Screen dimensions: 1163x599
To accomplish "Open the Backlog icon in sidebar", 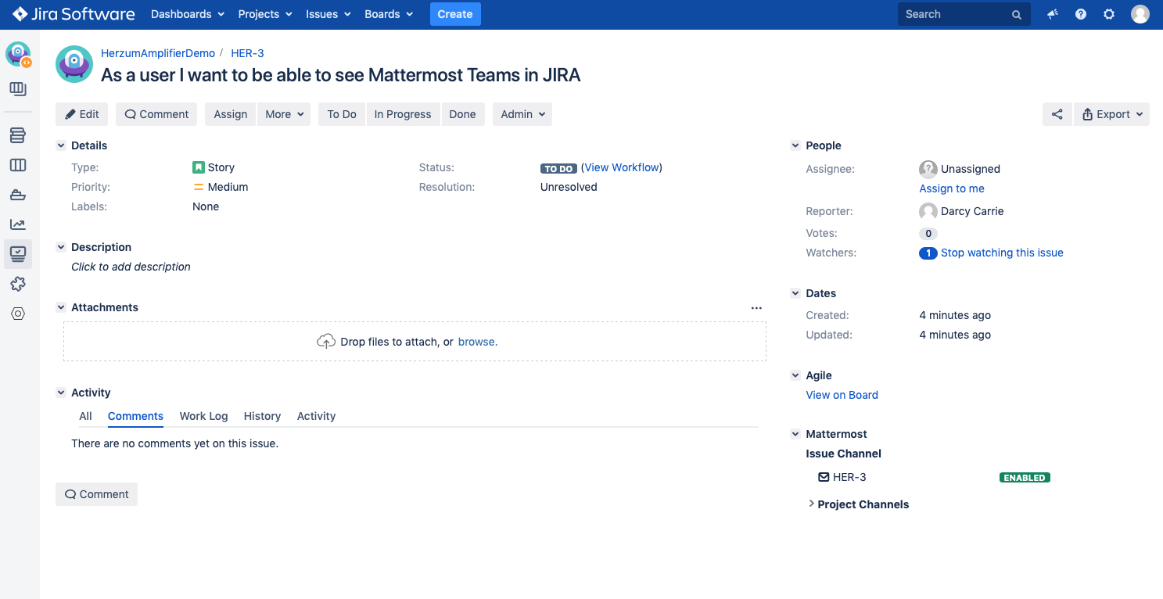I will (x=18, y=136).
